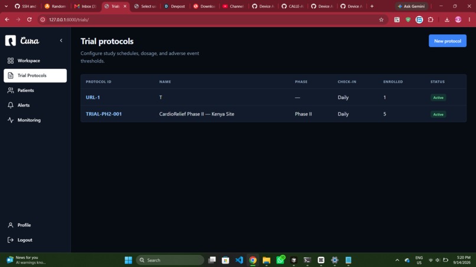This screenshot has width=476, height=267.
Task: Click the Cura logo icon
Action: (x=10, y=41)
